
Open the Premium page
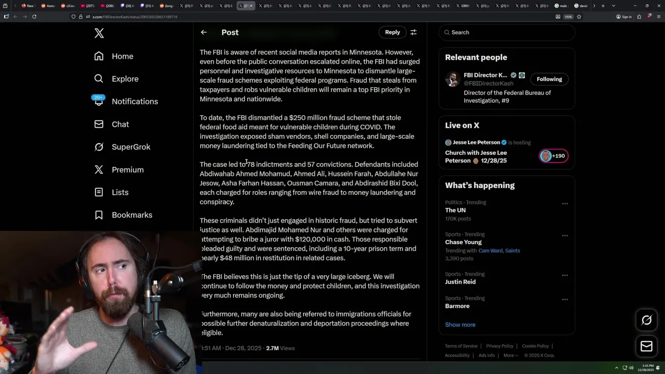119,170
